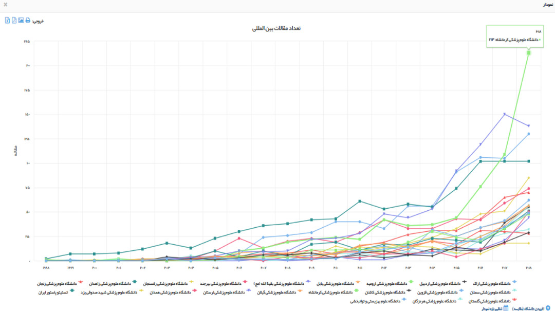Click the x-axis year label ۲۰۱۸
Screen dimensions: 555x311
[x=529, y=268]
